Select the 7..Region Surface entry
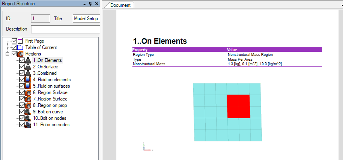The height and width of the screenshot is (160, 343). pyautogui.click(x=50, y=99)
